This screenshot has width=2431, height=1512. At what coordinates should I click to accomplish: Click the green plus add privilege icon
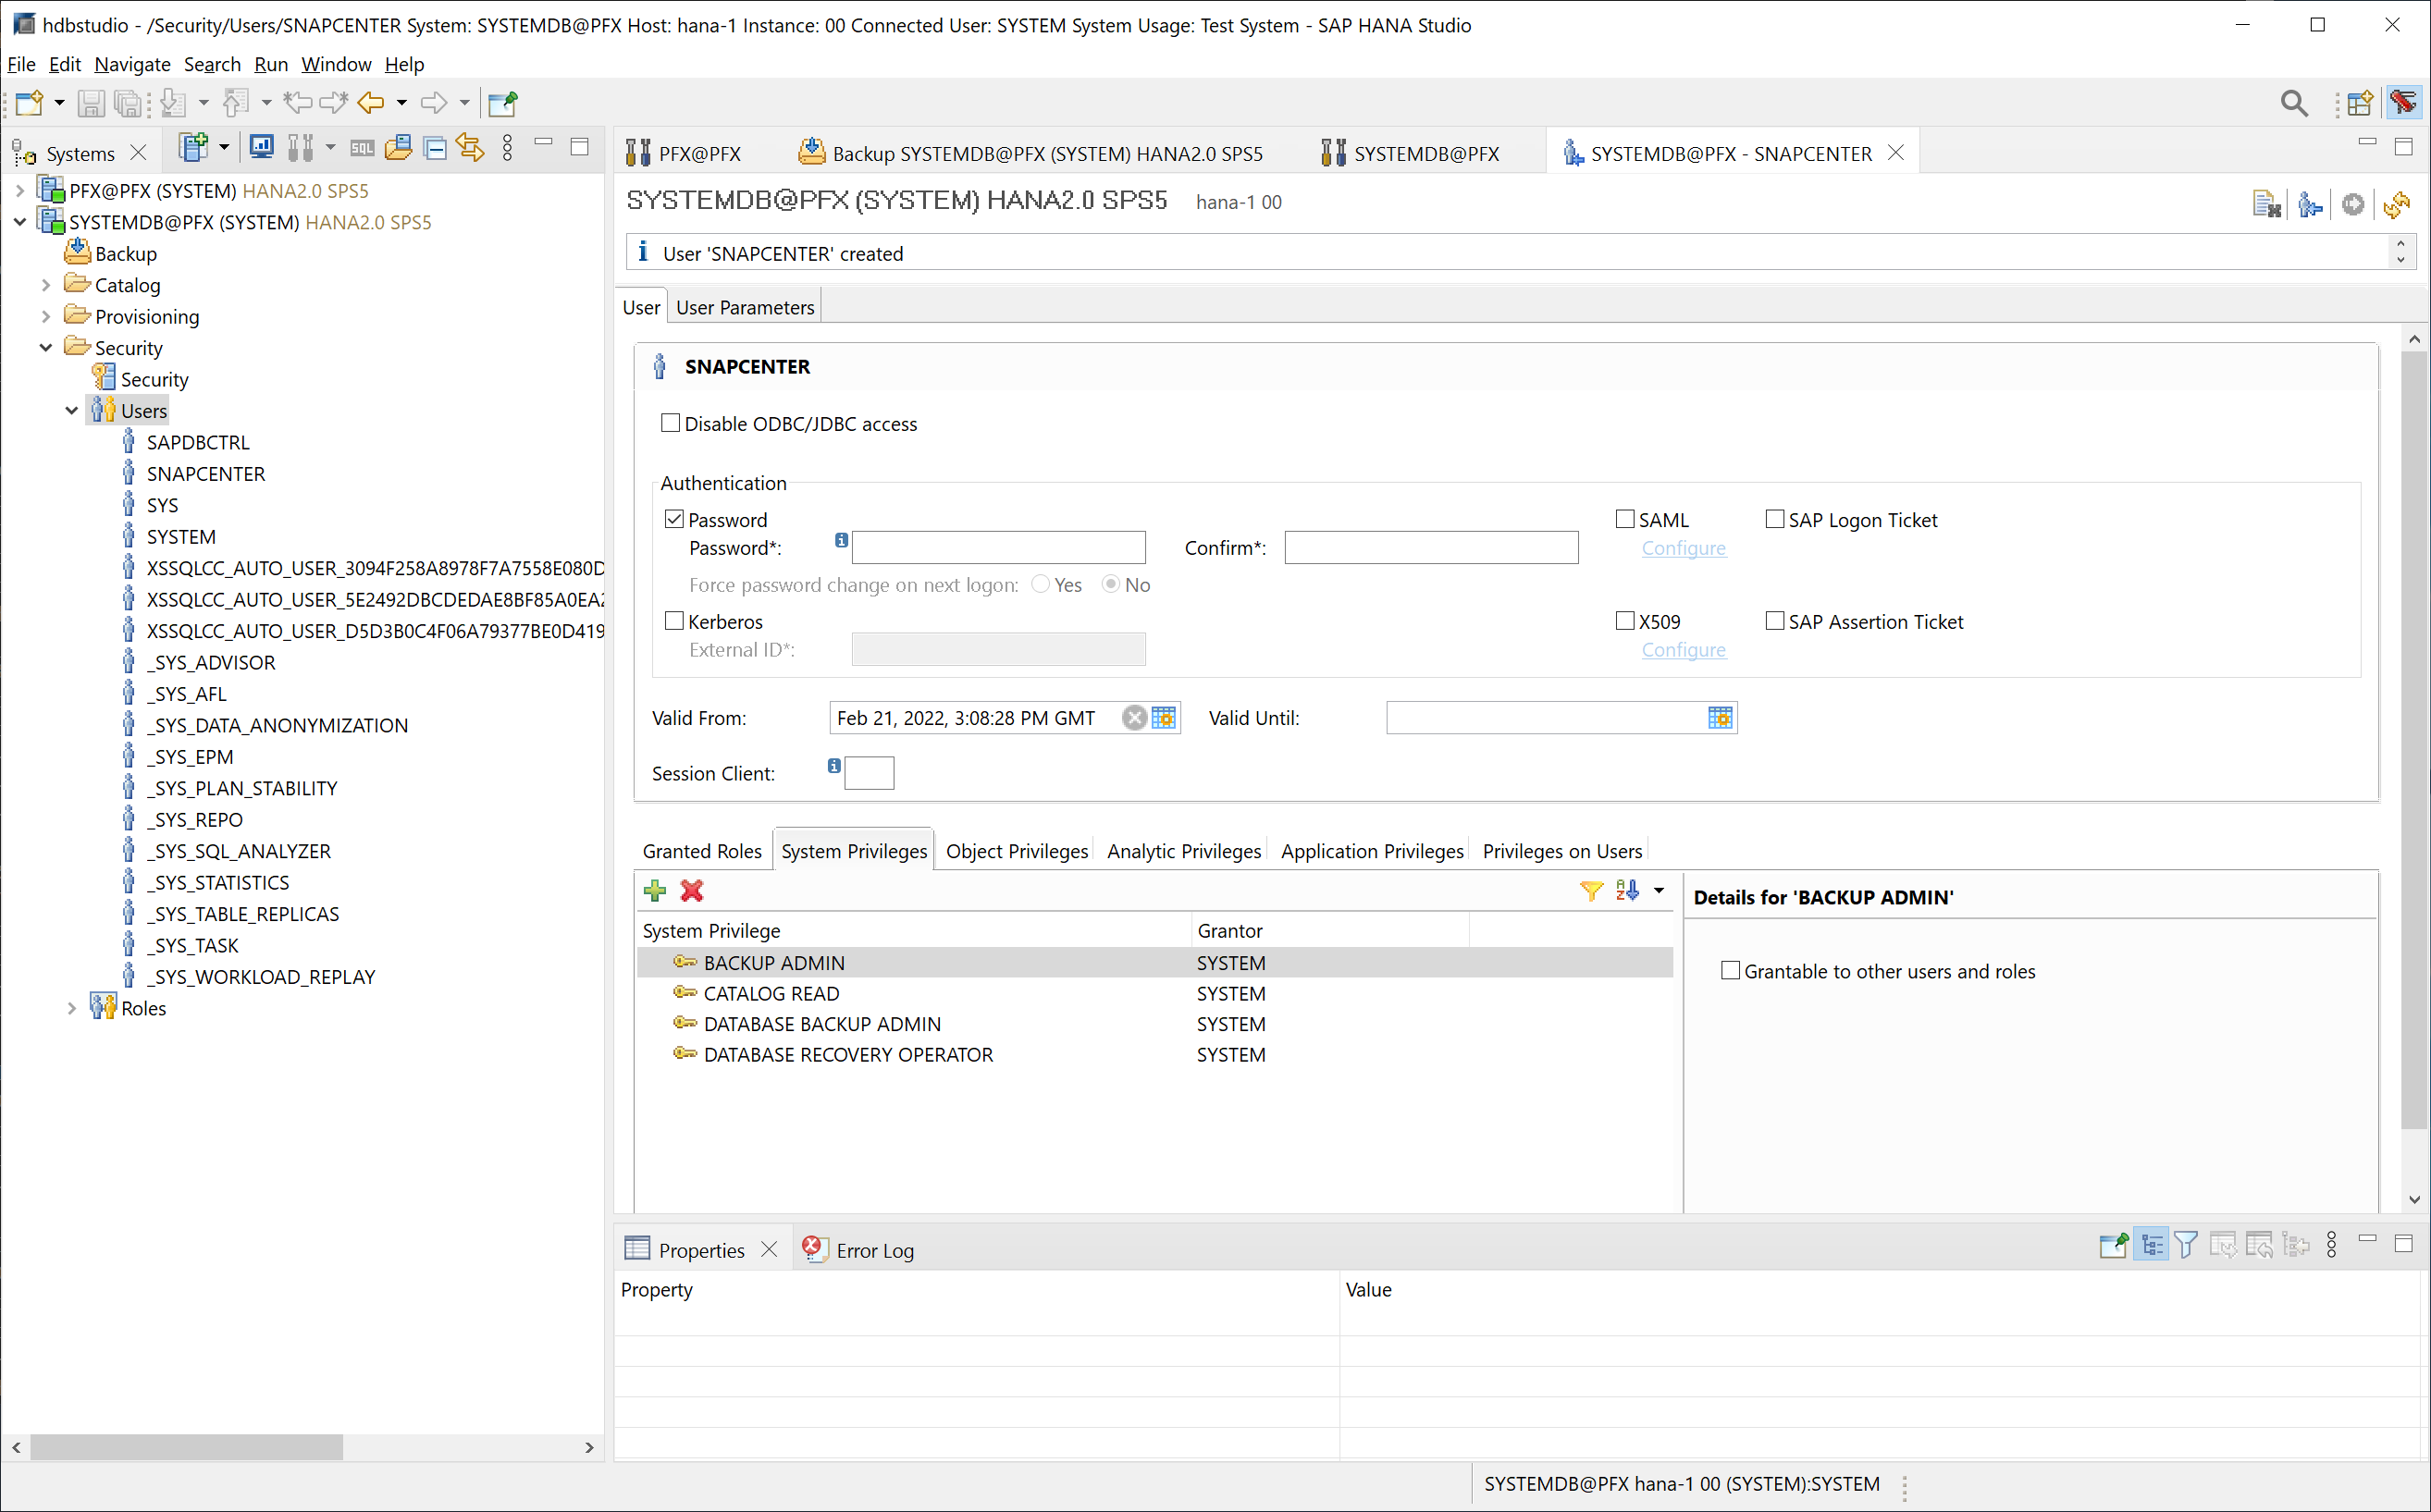click(x=655, y=890)
